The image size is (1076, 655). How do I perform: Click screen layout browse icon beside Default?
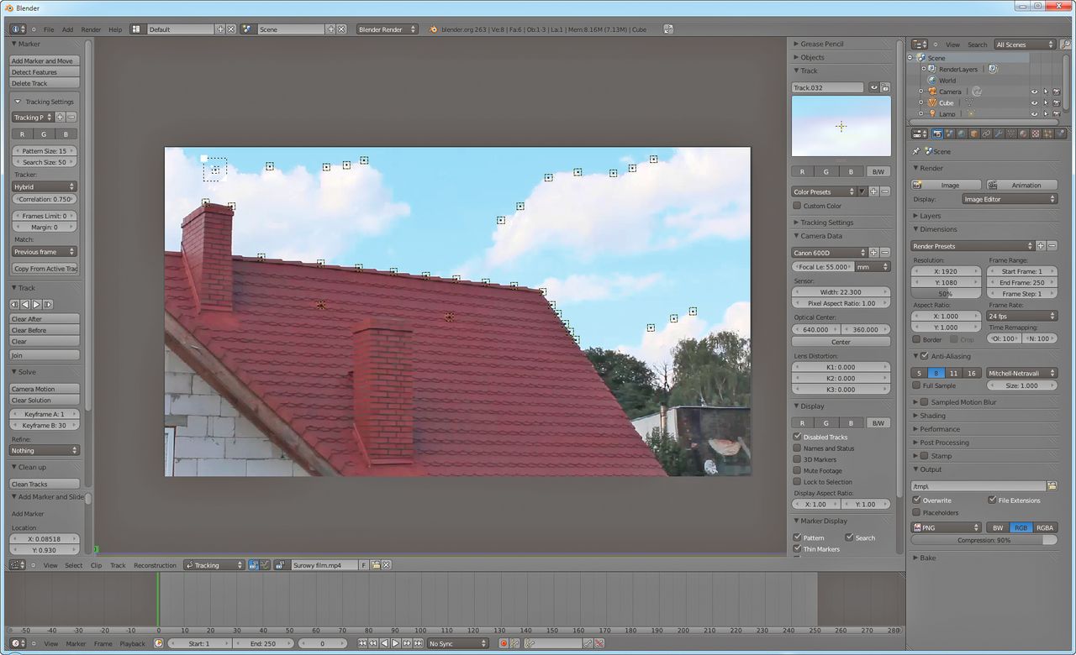pyautogui.click(x=138, y=29)
